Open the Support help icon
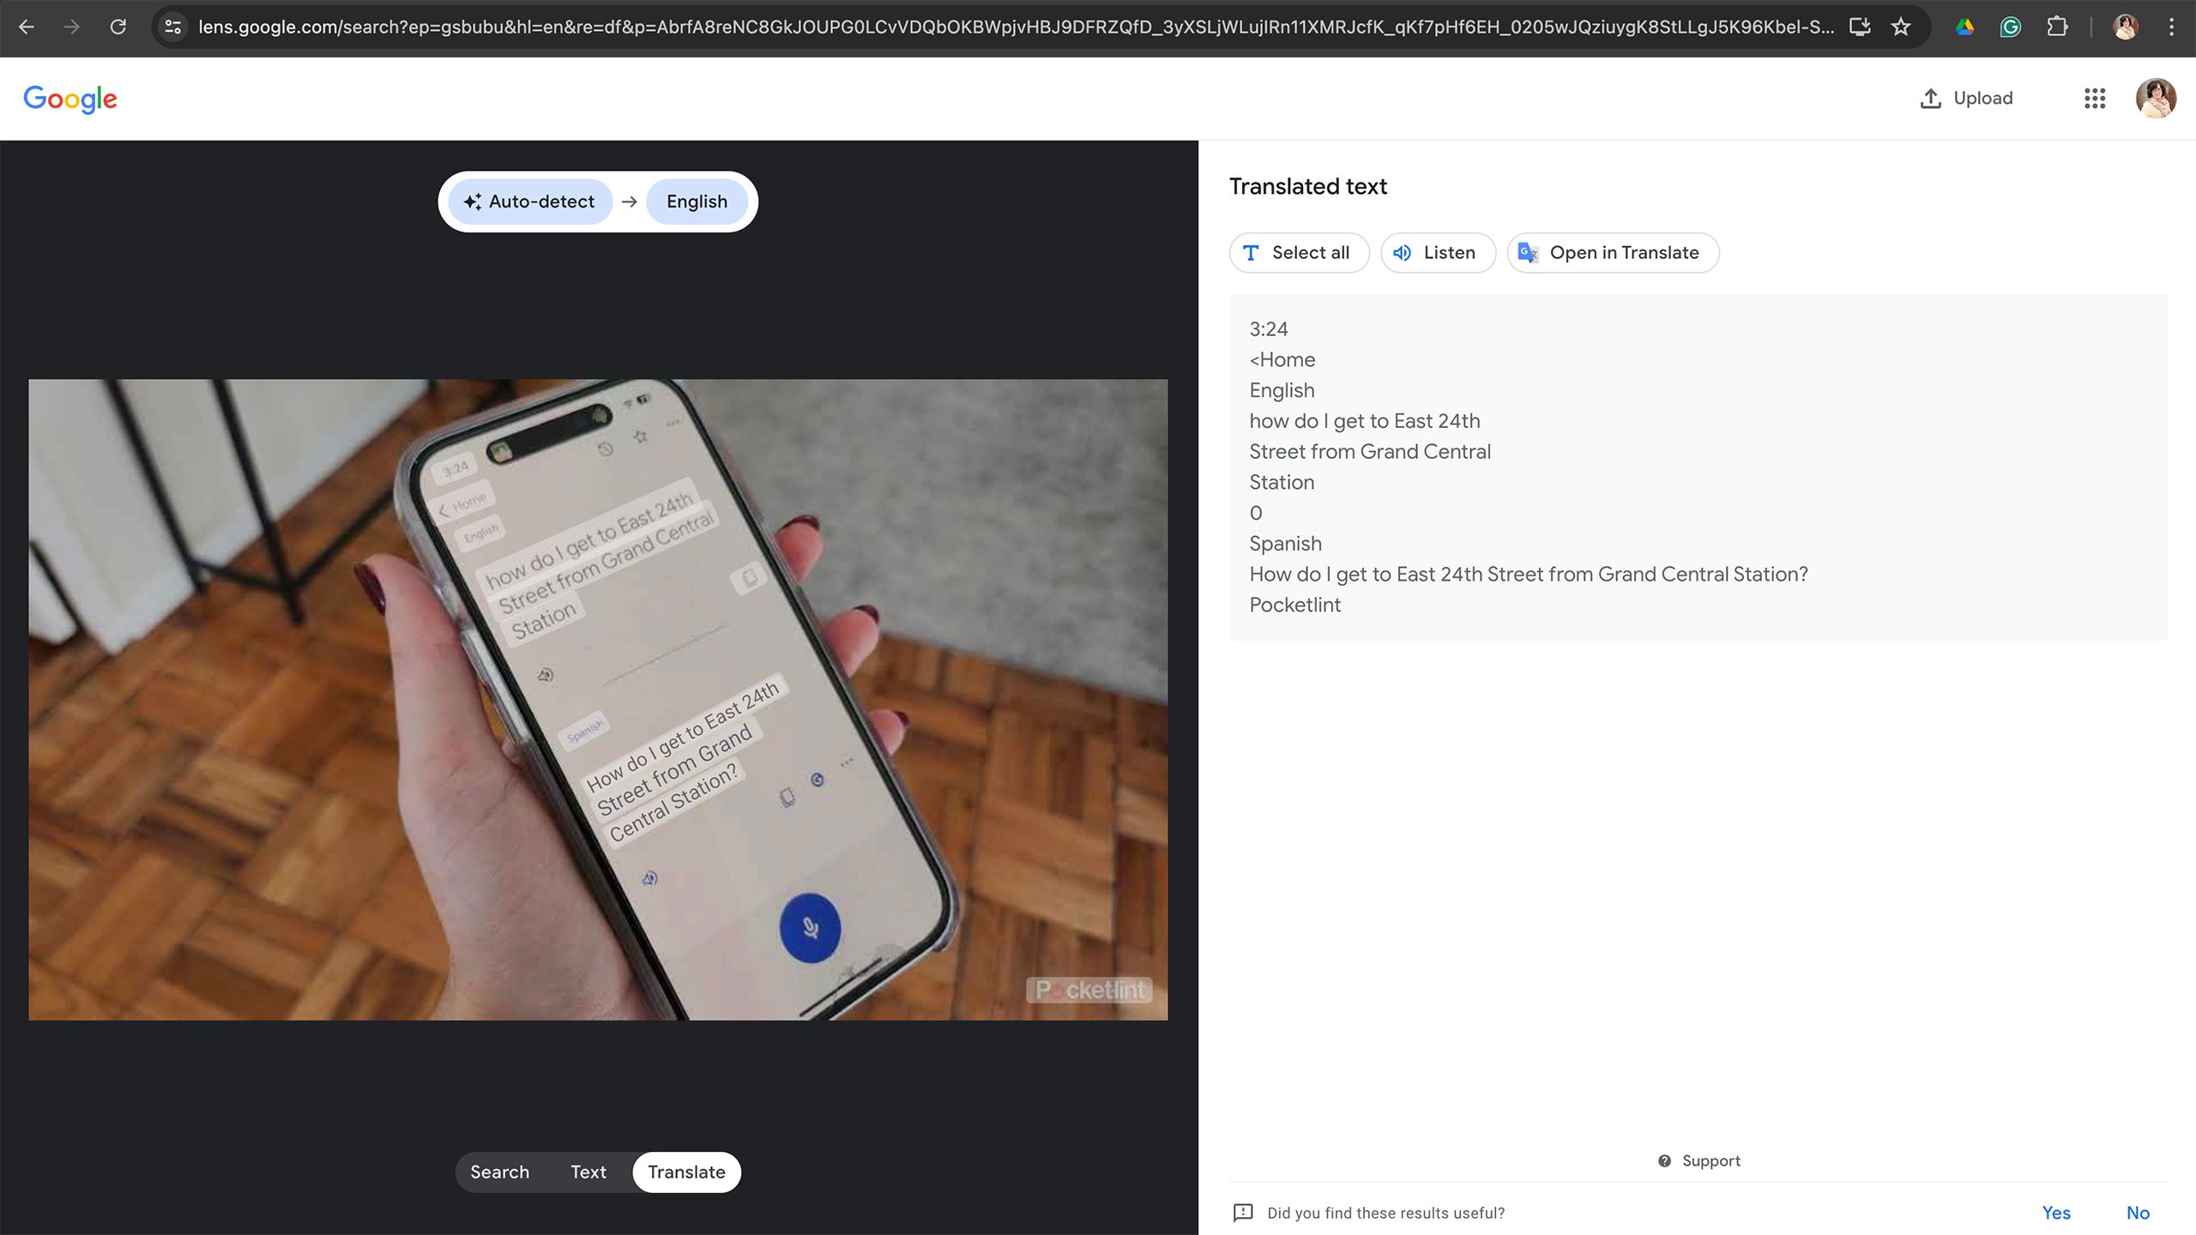This screenshot has height=1235, width=2196. click(x=1665, y=1160)
